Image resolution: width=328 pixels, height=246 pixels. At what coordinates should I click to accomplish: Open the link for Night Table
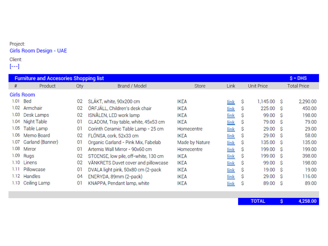pos(231,122)
